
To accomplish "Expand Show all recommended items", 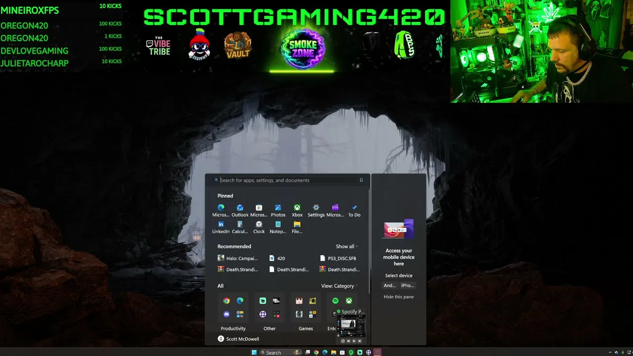I will tap(347, 246).
